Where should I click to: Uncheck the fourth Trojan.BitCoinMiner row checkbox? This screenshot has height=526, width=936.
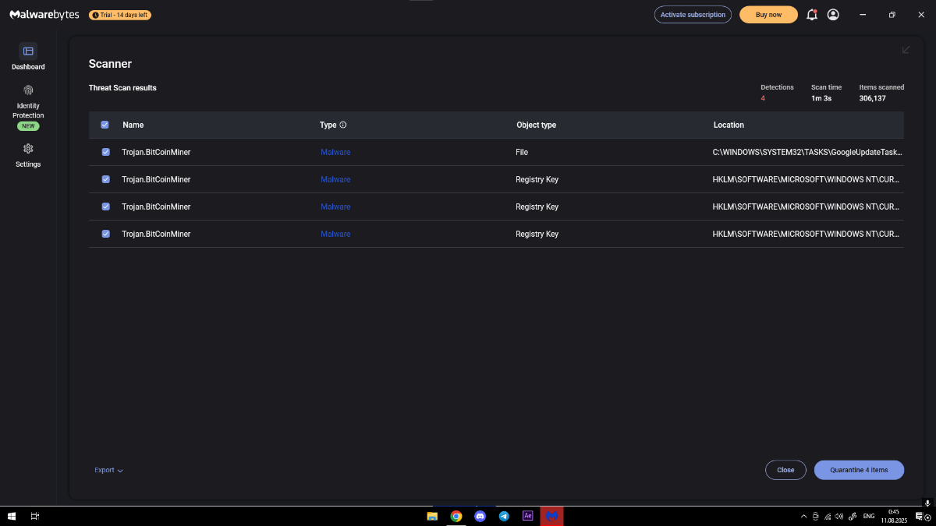click(x=105, y=234)
